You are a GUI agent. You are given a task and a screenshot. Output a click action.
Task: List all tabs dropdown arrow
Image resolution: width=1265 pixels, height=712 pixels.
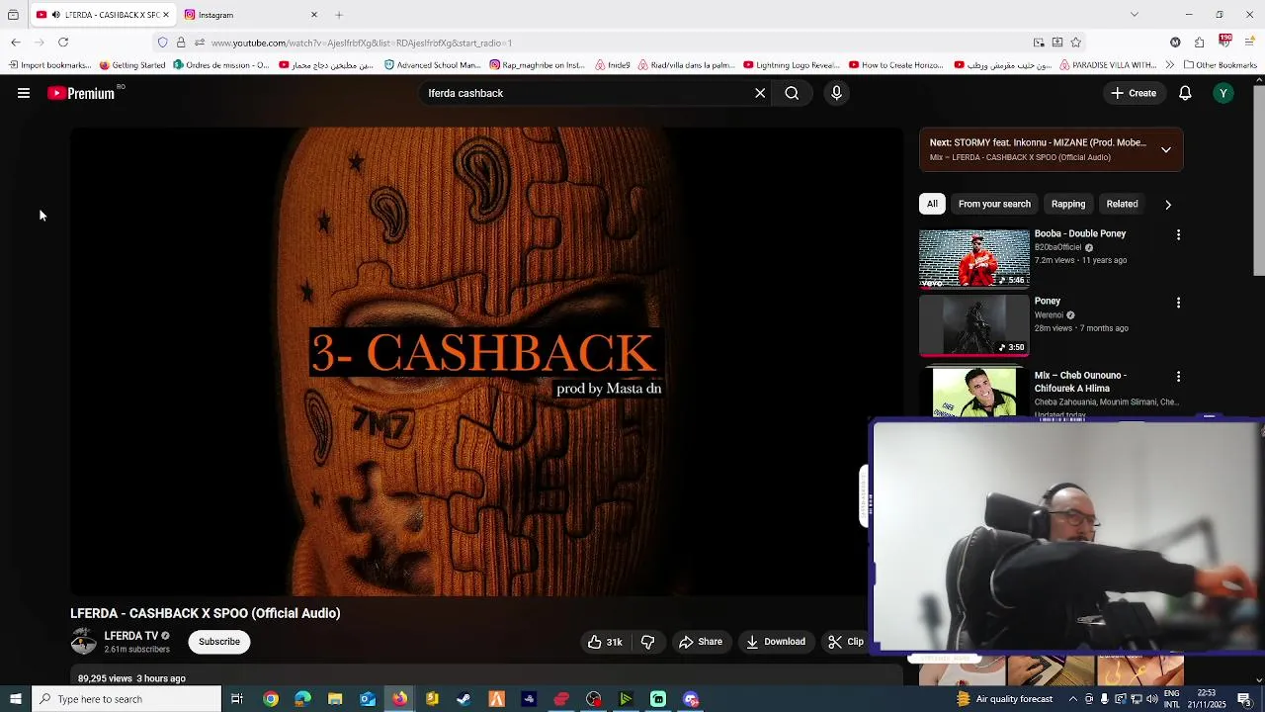[1135, 15]
